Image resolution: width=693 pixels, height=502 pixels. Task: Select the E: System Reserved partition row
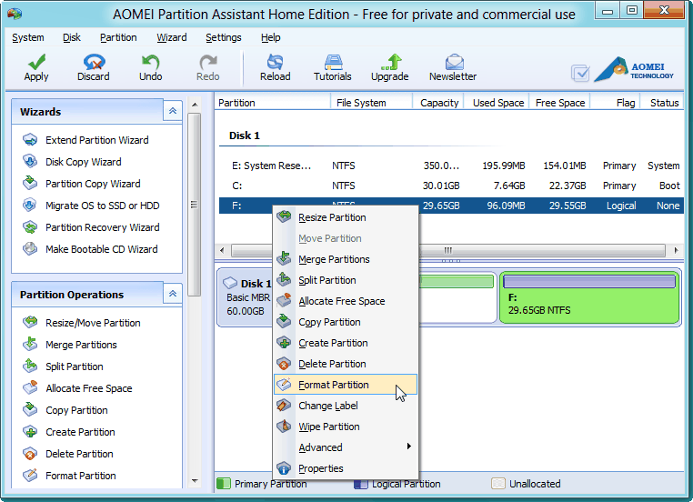point(451,166)
